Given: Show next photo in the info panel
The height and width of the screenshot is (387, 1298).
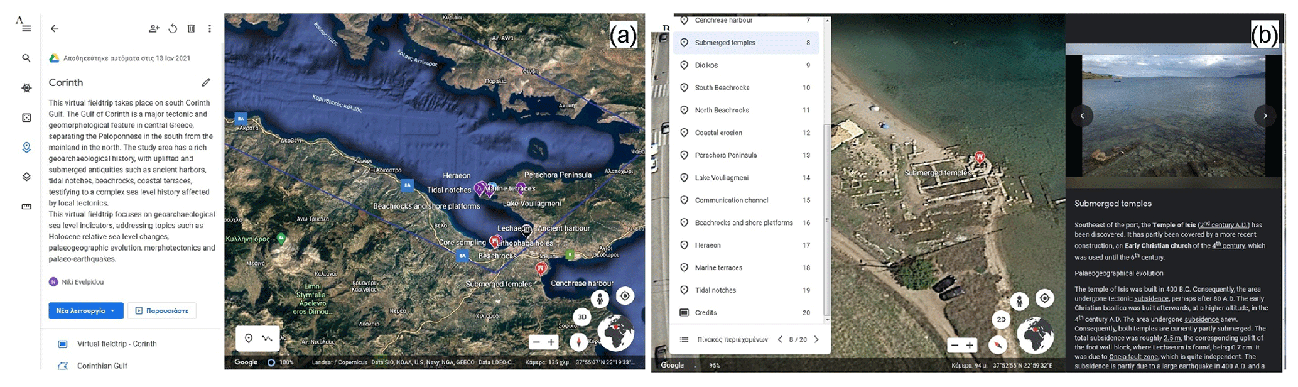Looking at the screenshot, I should pos(1265,116).
